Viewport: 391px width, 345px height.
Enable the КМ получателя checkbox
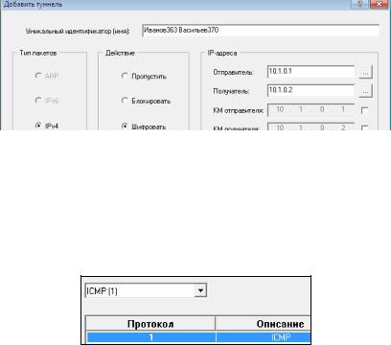(364, 127)
